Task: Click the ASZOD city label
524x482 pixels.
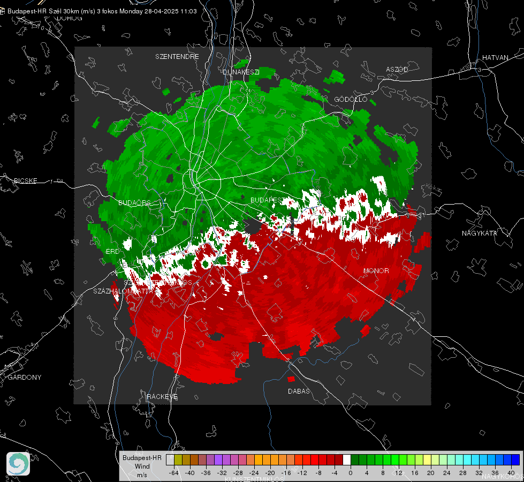Action: (397, 69)
